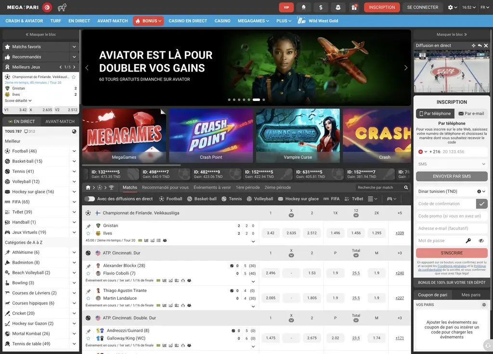This screenshot has width=493, height=354.
Task: Expand Football (46) in sidebar
Action: coord(74,151)
